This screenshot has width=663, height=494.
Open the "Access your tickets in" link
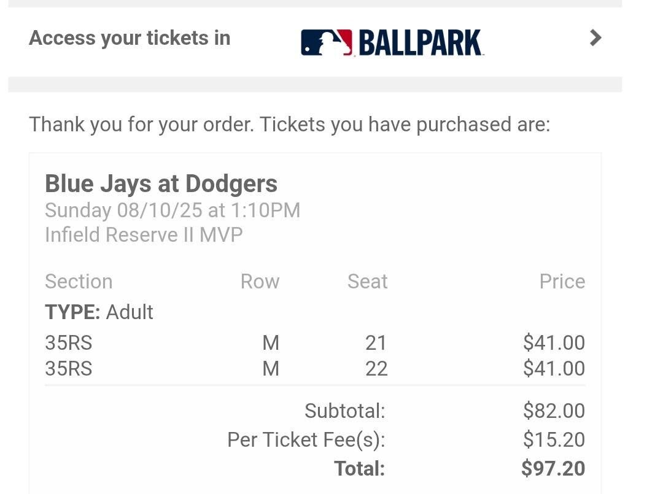(130, 38)
